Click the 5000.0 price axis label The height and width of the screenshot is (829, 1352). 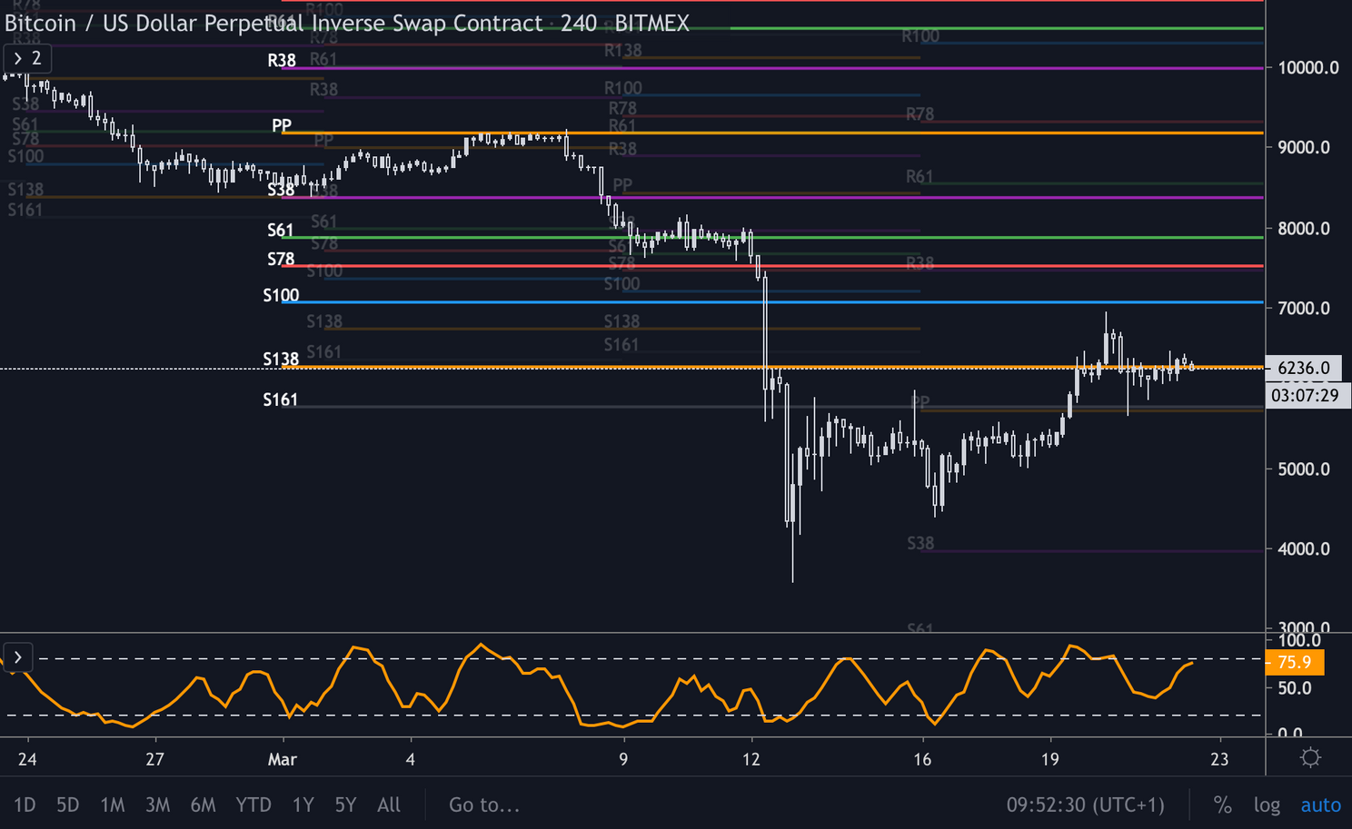point(1304,469)
